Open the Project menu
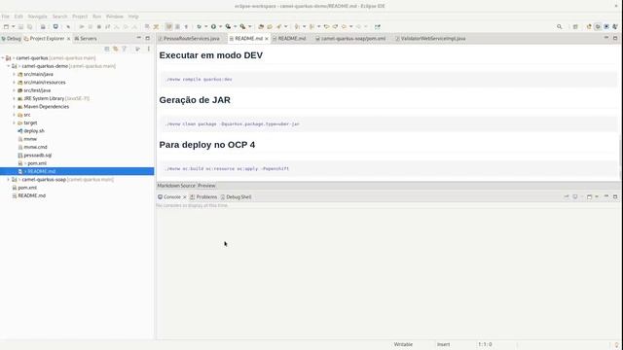The width and height of the screenshot is (623, 350). click(80, 17)
